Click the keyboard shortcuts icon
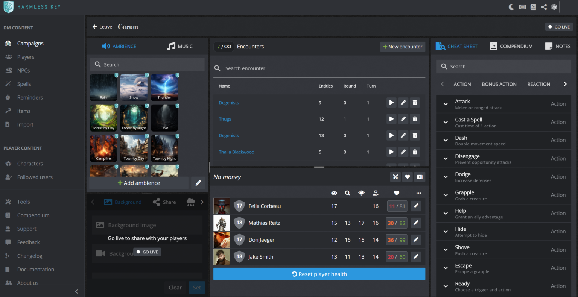 tap(522, 7)
